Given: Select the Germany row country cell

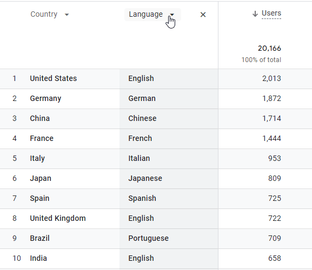Looking at the screenshot, I should 45,98.
